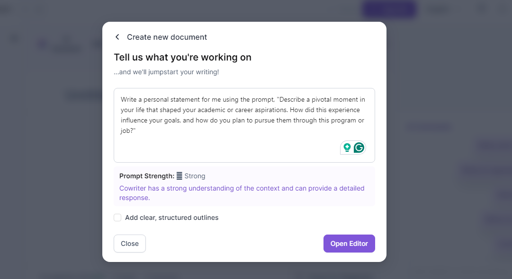Go back using the left chevron arrow
The image size is (512, 279).
tap(117, 37)
